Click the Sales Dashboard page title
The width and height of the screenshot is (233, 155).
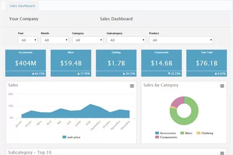(x=116, y=19)
